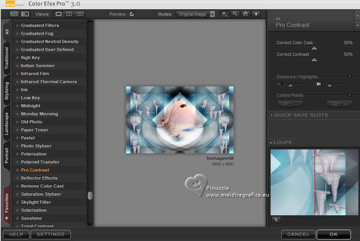Select the Remove Color Cast filter
Viewport: 360px width, 241px height.
point(42,186)
